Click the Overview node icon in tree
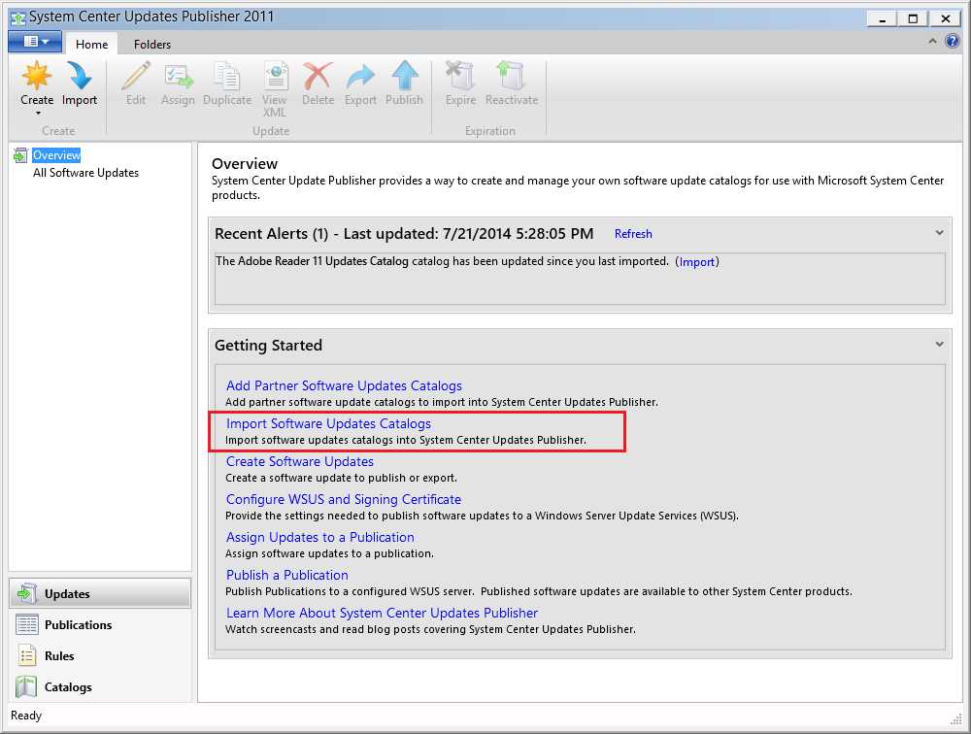This screenshot has width=971, height=734. pyautogui.click(x=20, y=155)
